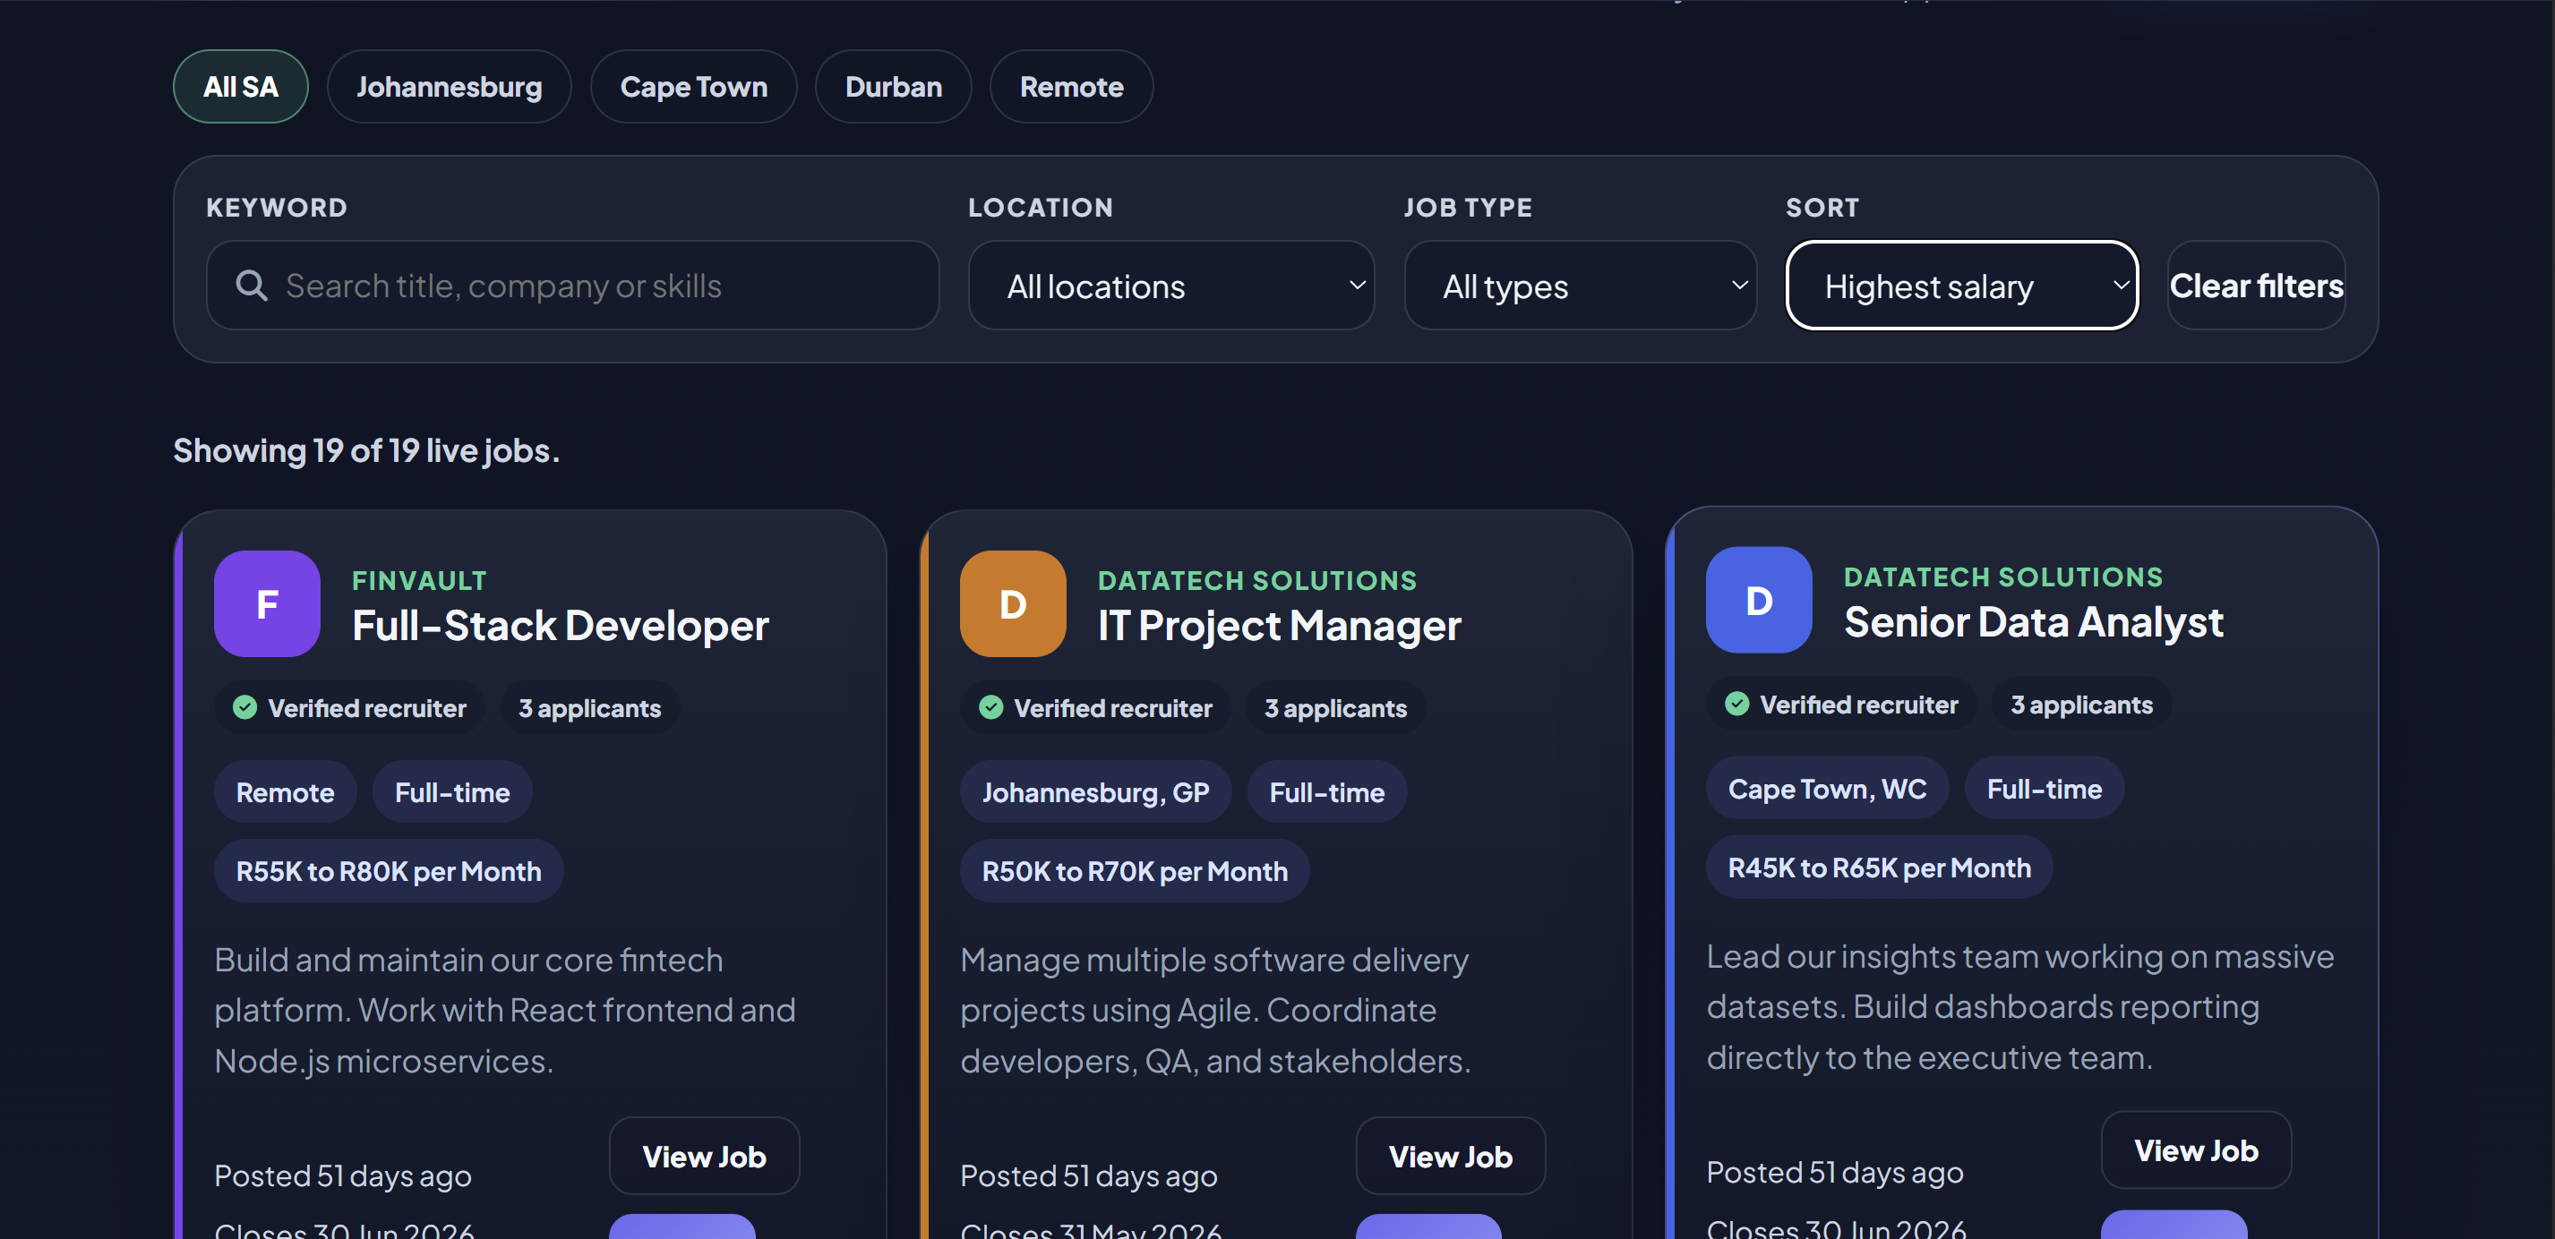
Task: Click verified checkmark icon on IT Project Manager card
Action: pos(990,708)
